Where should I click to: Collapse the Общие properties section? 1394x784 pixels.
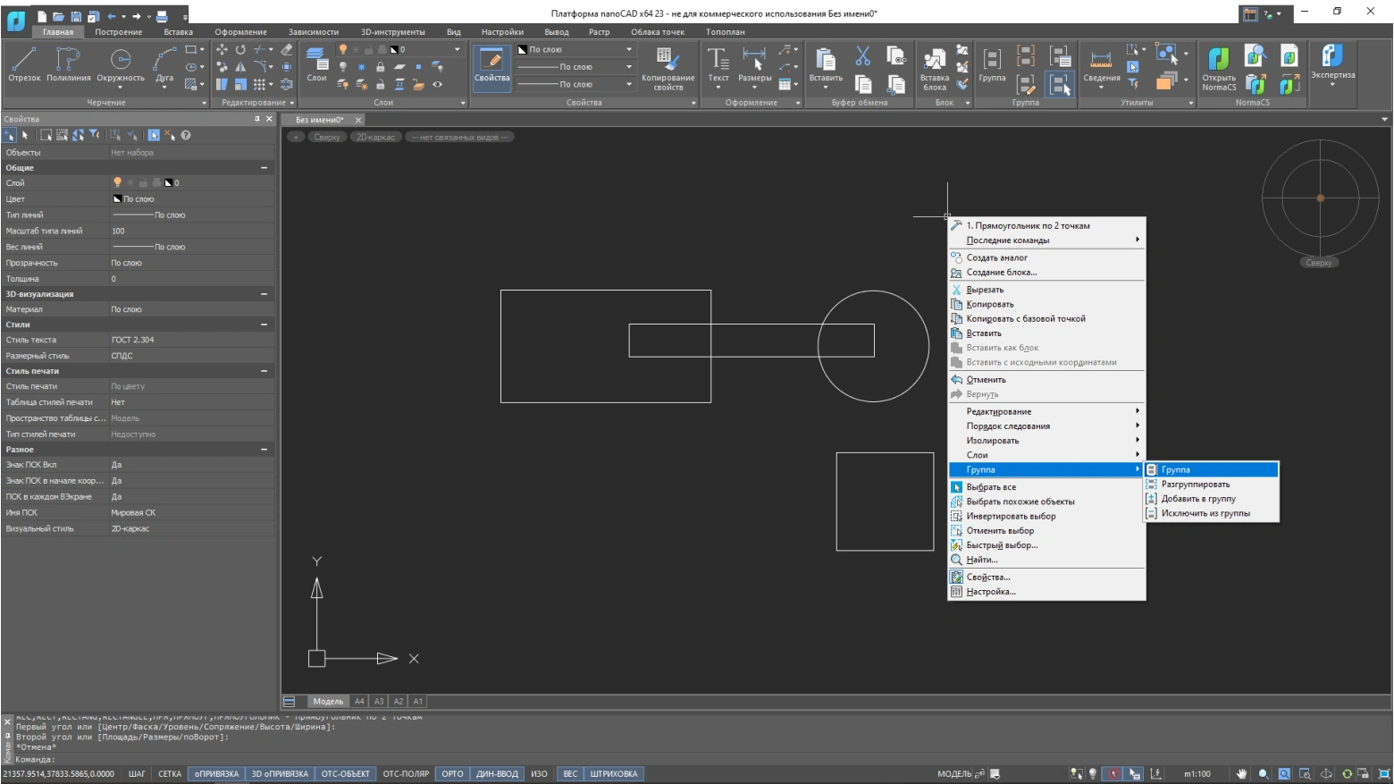(x=264, y=168)
